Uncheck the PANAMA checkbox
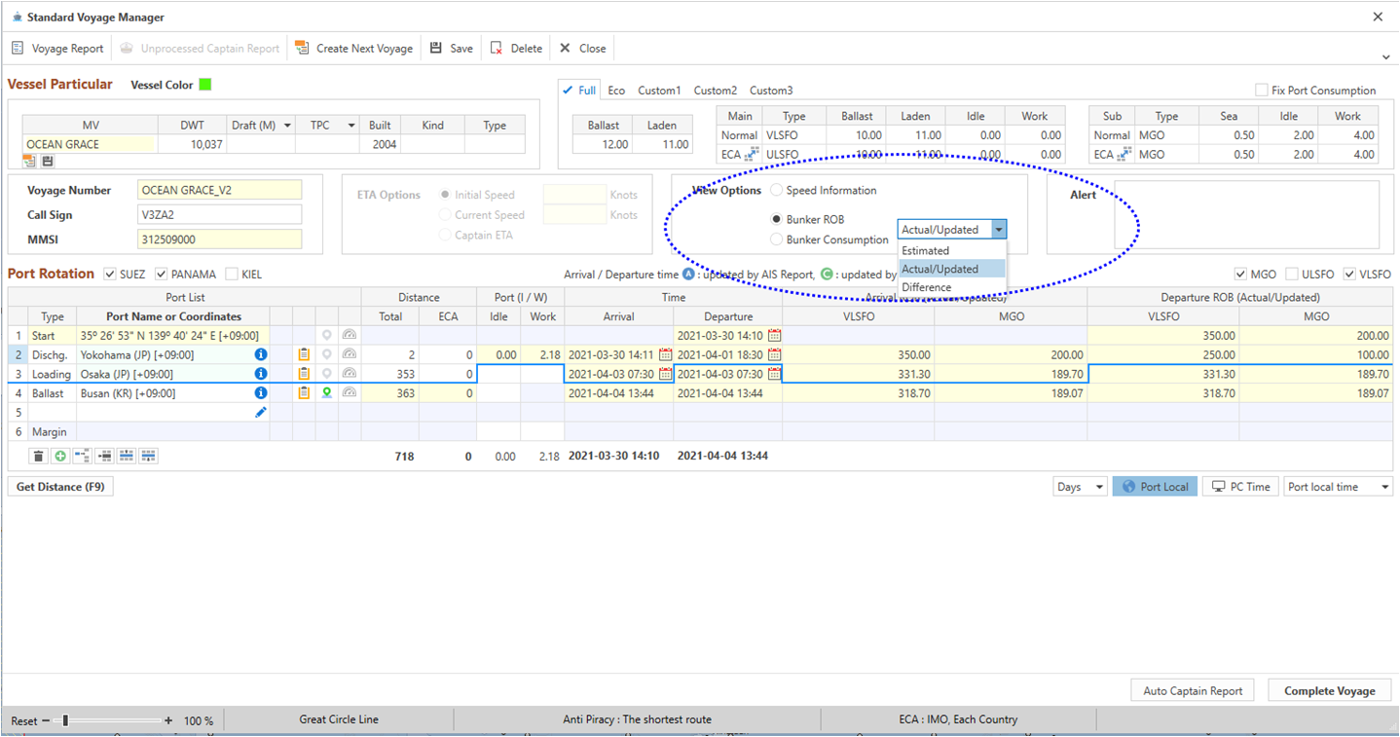The image size is (1400, 737). [162, 275]
